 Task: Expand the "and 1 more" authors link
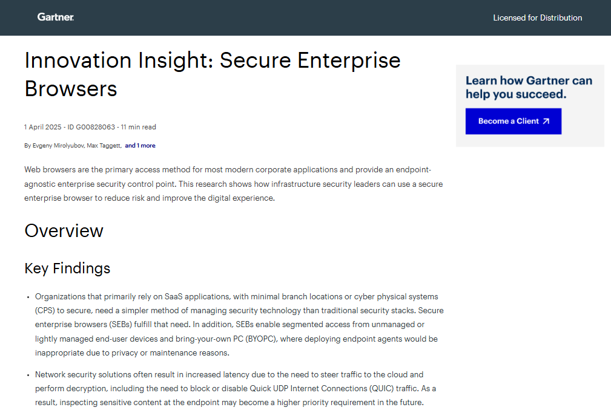coord(140,146)
